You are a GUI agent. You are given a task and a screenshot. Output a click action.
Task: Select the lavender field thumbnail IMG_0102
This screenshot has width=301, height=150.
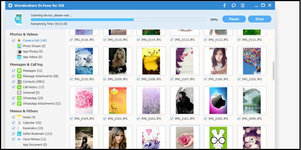pyautogui.click(x=151, y=100)
